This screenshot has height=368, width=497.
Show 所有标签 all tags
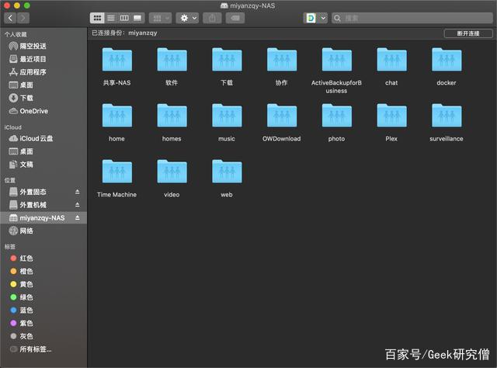[x=43, y=349]
